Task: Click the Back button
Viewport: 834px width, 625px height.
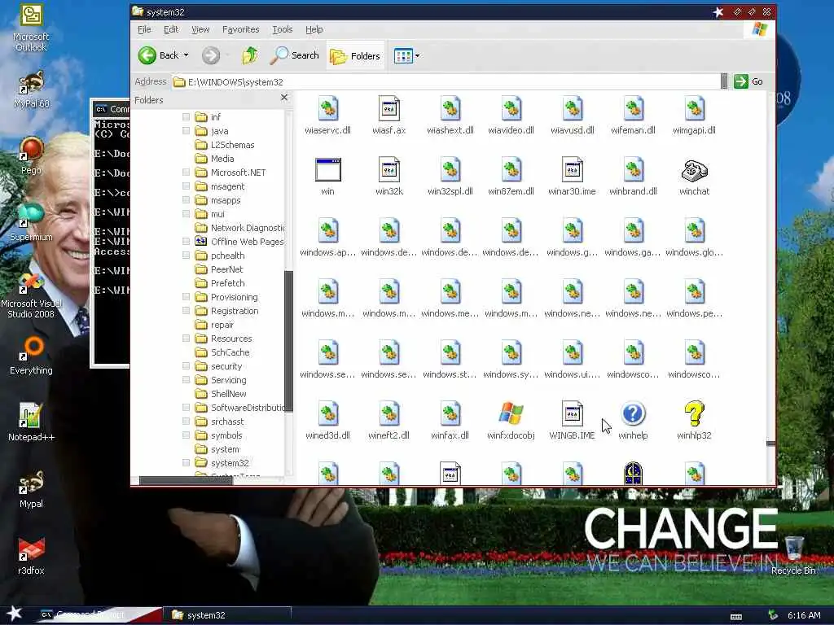Action: (158, 55)
